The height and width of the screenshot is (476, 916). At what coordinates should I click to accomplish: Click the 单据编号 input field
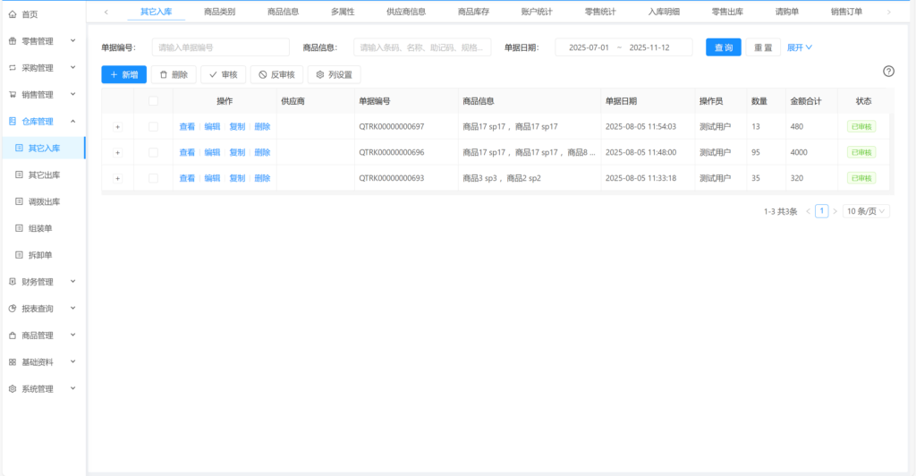(x=220, y=47)
